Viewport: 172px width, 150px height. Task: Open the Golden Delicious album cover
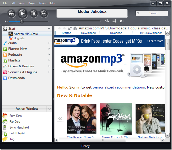tap(150, 119)
